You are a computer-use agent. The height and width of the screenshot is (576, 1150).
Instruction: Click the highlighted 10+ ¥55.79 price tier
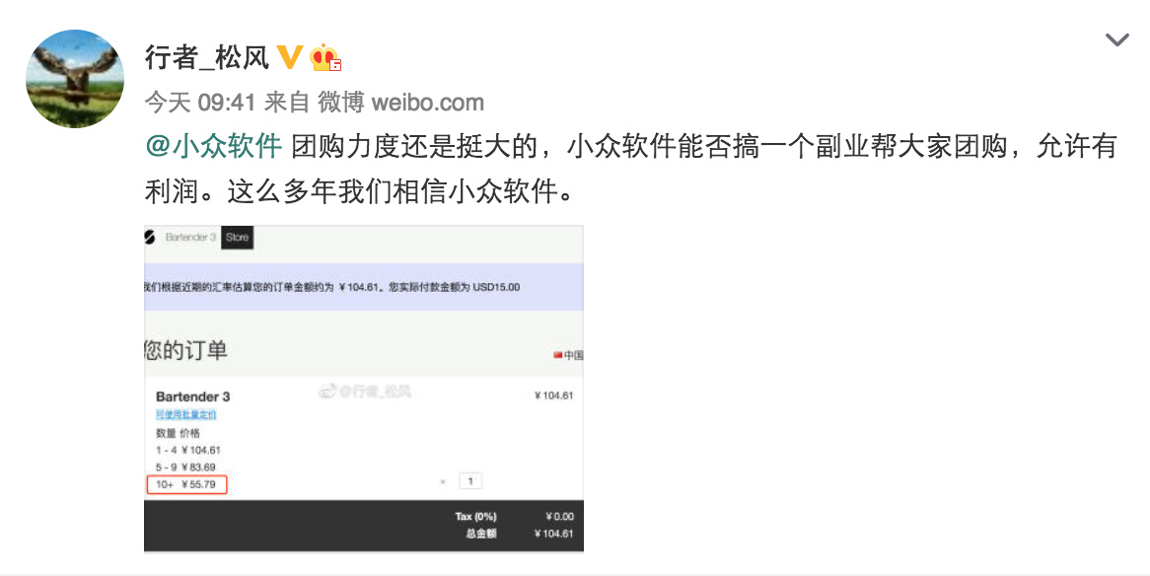(187, 484)
